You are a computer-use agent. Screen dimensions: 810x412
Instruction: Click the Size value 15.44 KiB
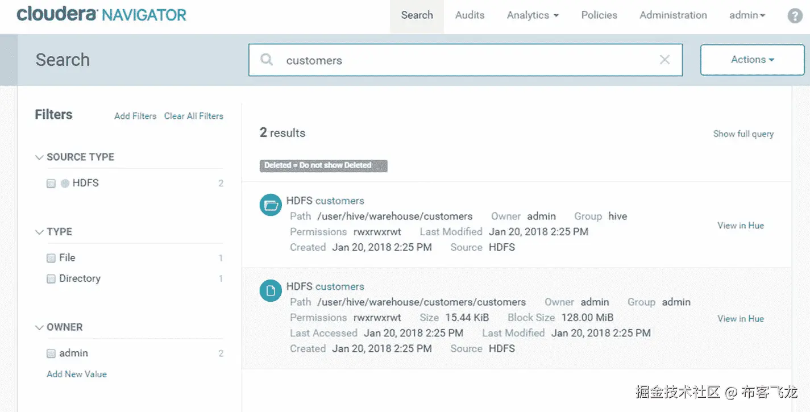467,318
